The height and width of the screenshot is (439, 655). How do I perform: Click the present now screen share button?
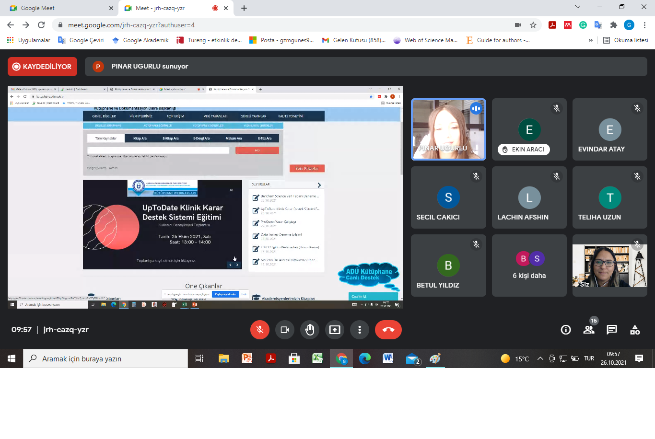(x=335, y=330)
